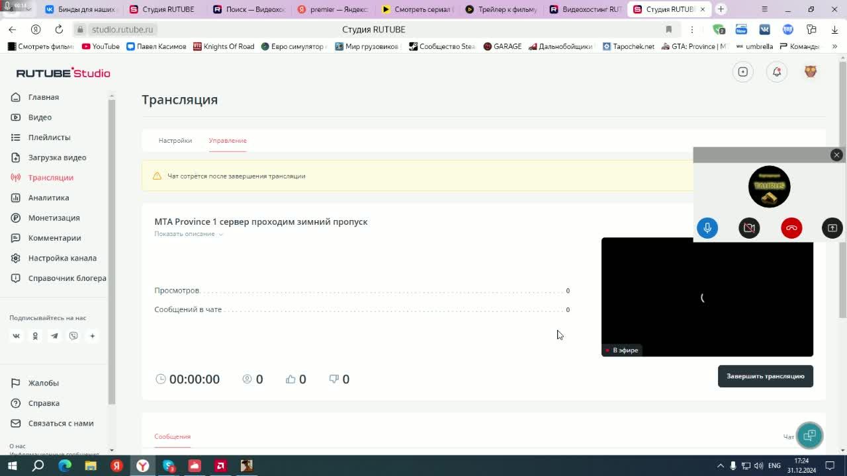This screenshot has height=476, width=847.
Task: Open File Explorer from taskbar
Action: click(x=91, y=465)
